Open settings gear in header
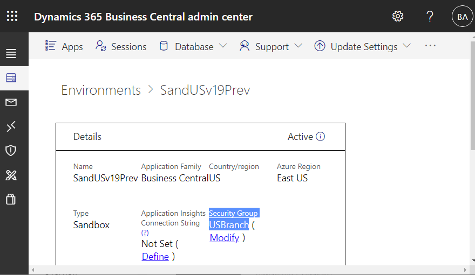This screenshot has width=475, height=275. pos(398,16)
